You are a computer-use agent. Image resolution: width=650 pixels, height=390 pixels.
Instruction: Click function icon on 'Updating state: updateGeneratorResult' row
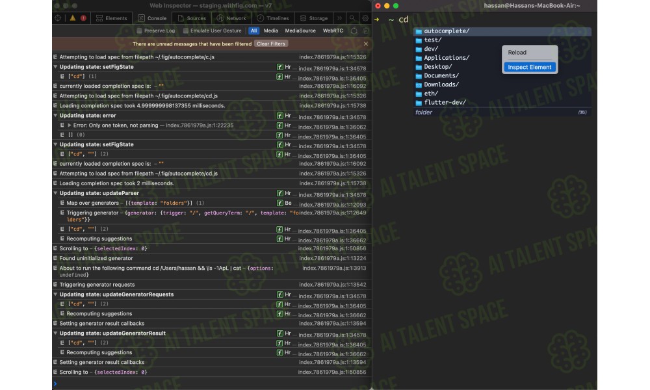279,333
